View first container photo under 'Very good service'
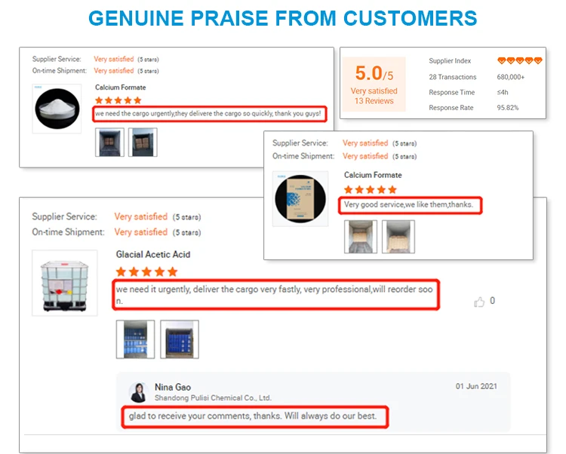 [x=361, y=237]
